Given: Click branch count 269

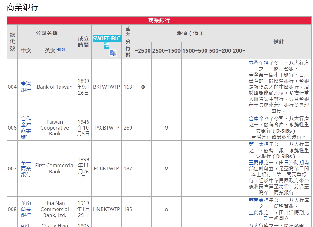Looking at the screenshot, I should pyautogui.click(x=128, y=128).
